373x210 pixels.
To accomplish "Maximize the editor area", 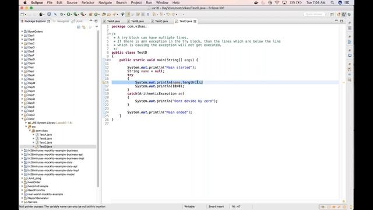I will [x=342, y=21].
